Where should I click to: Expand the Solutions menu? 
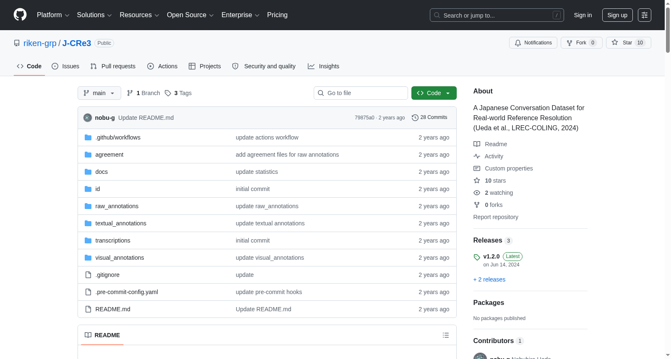(x=94, y=15)
